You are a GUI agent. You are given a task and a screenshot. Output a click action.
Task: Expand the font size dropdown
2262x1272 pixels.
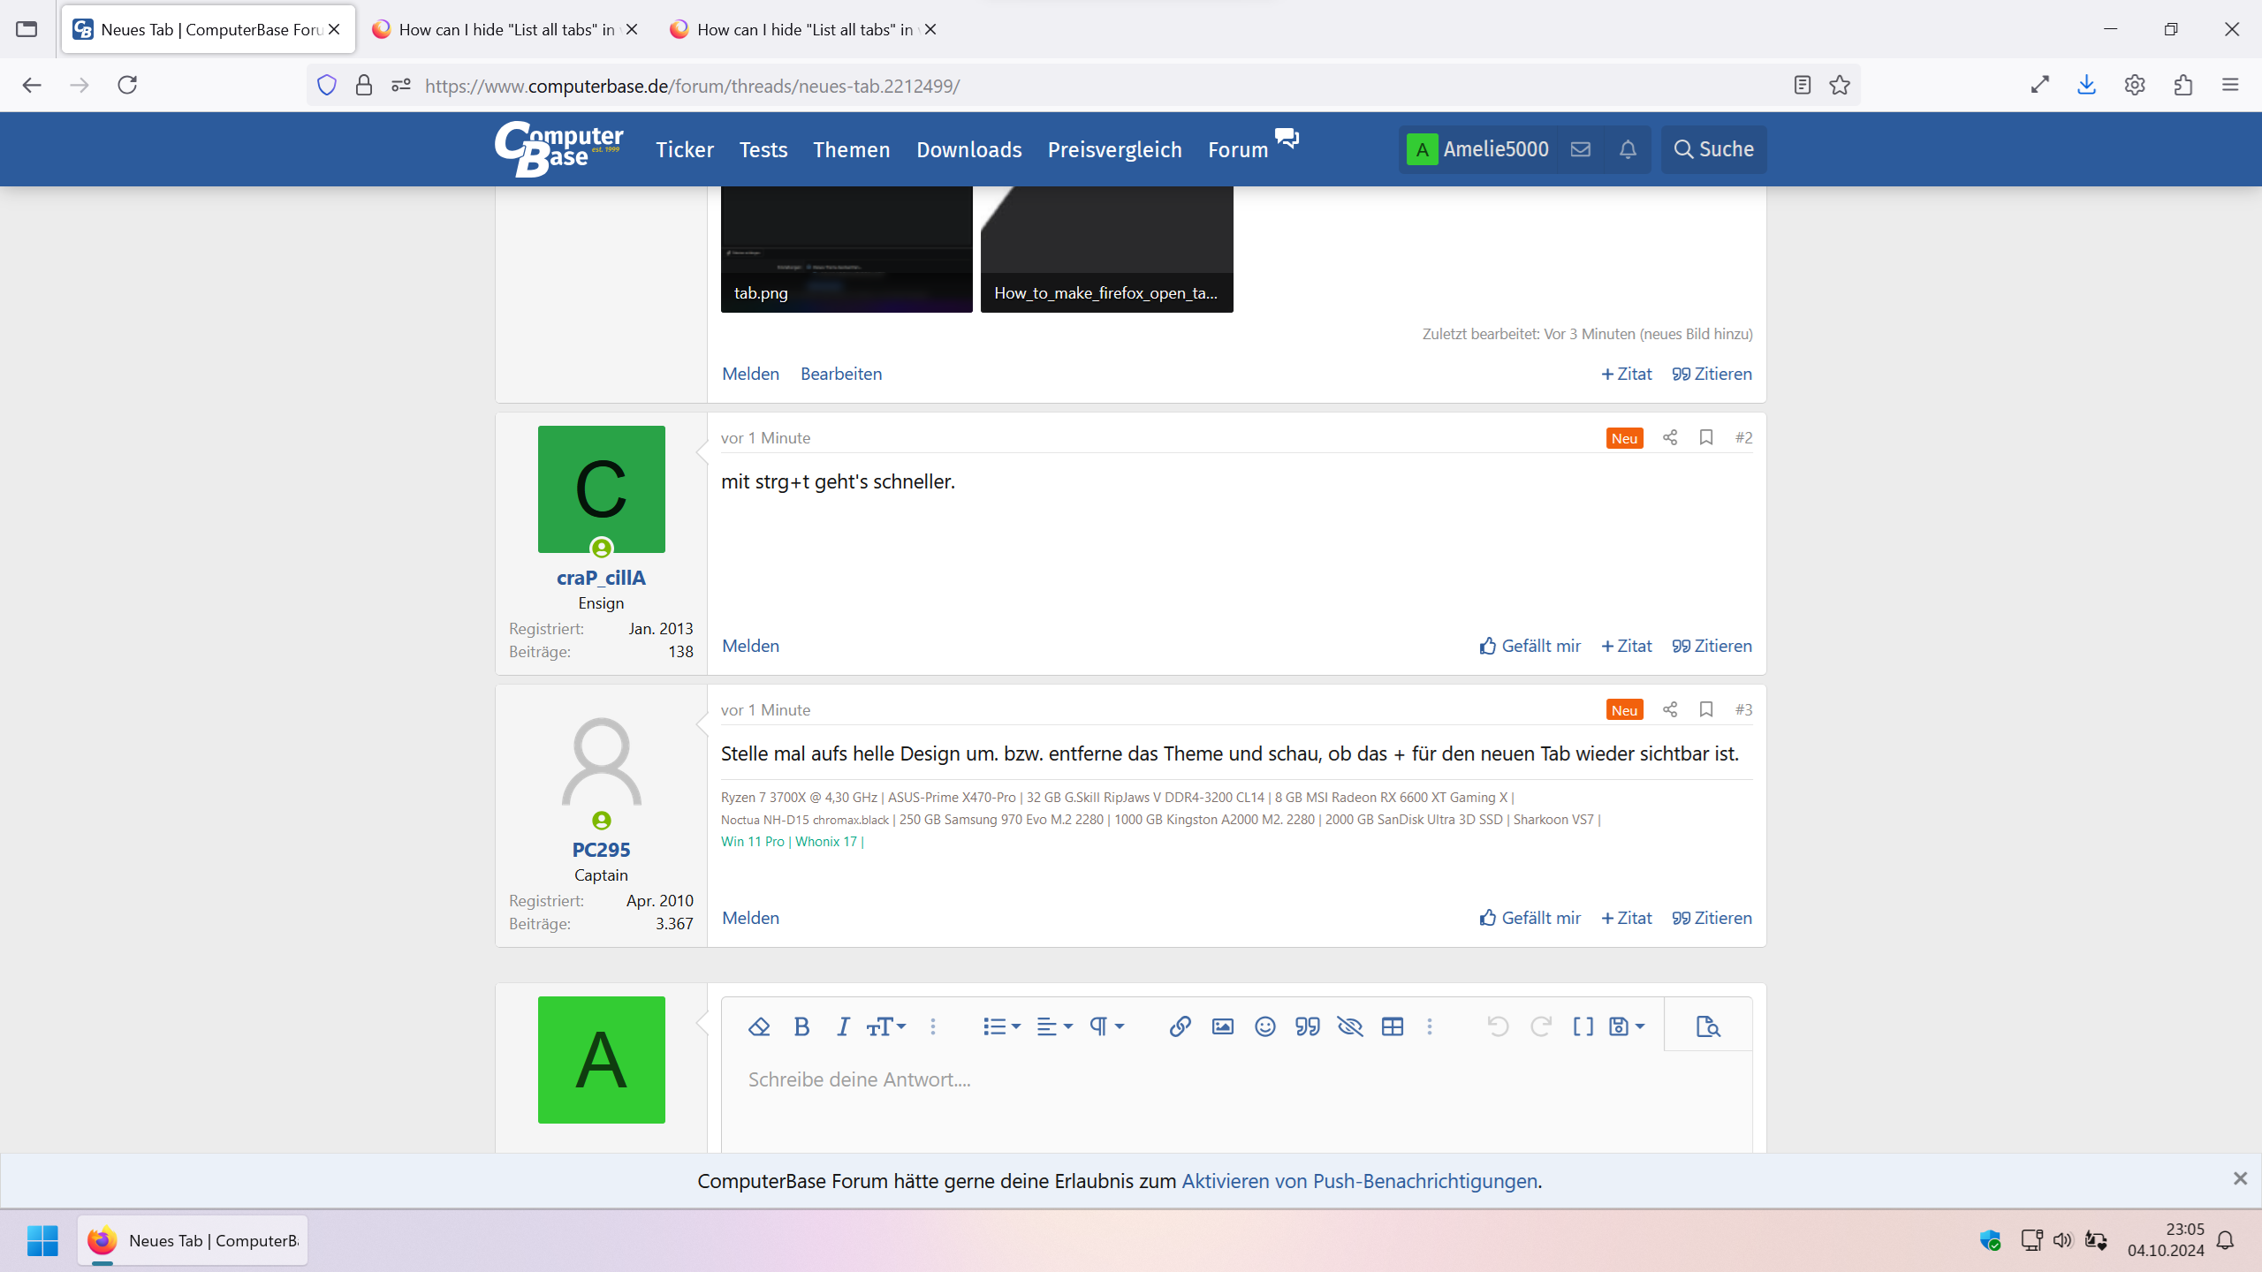(886, 1026)
